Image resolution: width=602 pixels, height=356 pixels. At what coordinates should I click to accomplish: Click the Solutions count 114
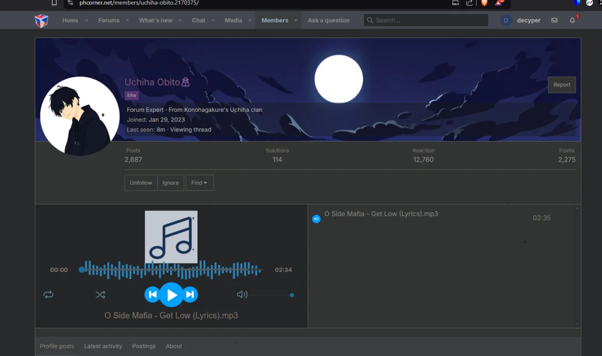277,160
